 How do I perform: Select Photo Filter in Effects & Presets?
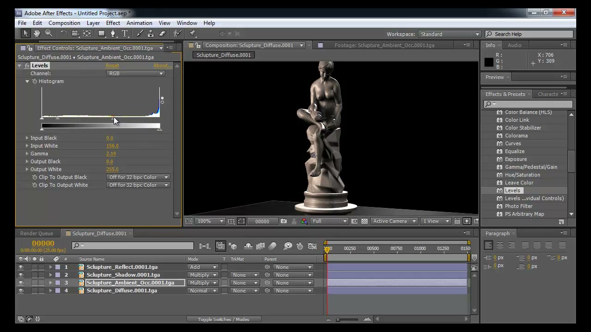click(519, 206)
